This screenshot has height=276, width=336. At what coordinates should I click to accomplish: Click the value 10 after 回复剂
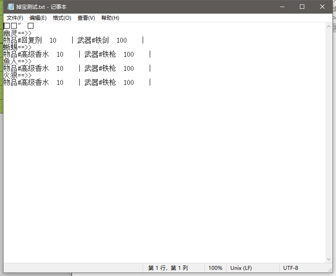[53, 40]
